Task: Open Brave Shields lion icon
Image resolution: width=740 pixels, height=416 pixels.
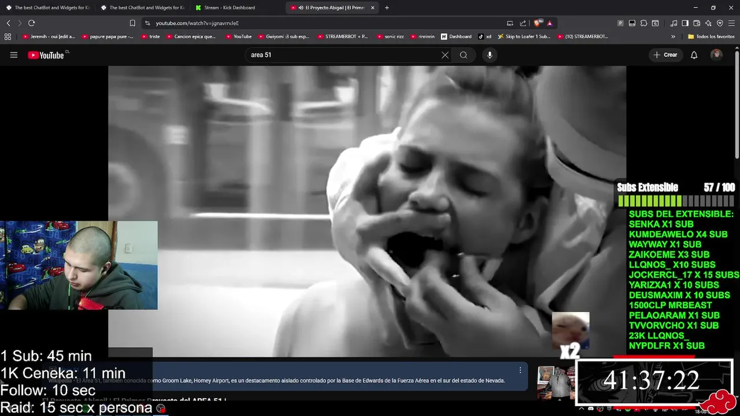Action: [x=538, y=23]
